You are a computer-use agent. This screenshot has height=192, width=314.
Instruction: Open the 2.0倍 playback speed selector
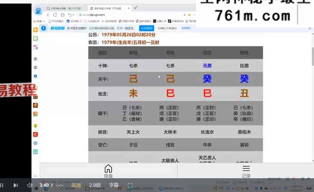[x=95, y=185]
